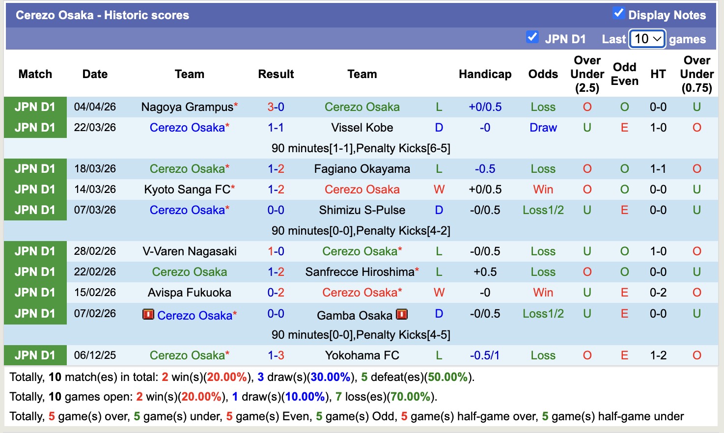
Task: Open the Yokohama FC team link
Action: click(362, 355)
